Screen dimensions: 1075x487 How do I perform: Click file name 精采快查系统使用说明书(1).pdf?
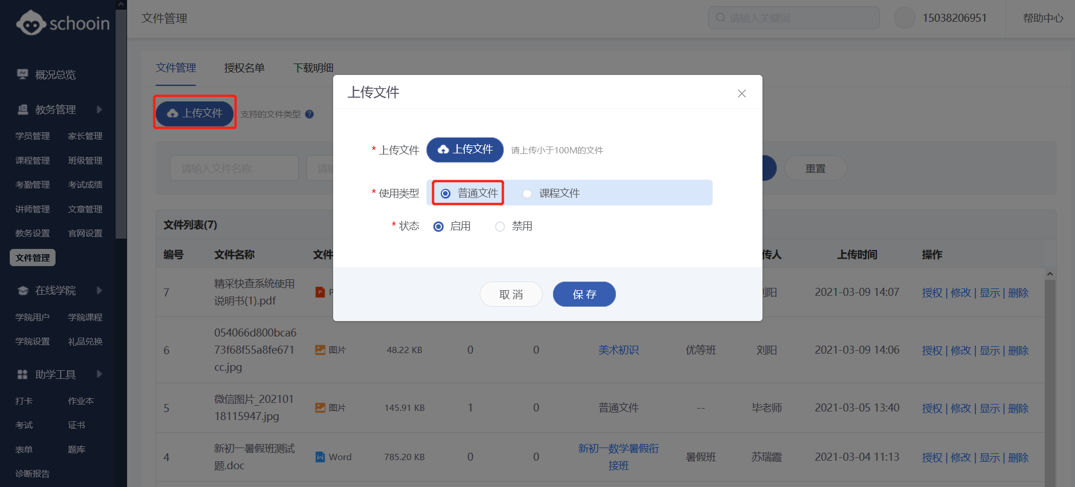pyautogui.click(x=255, y=292)
